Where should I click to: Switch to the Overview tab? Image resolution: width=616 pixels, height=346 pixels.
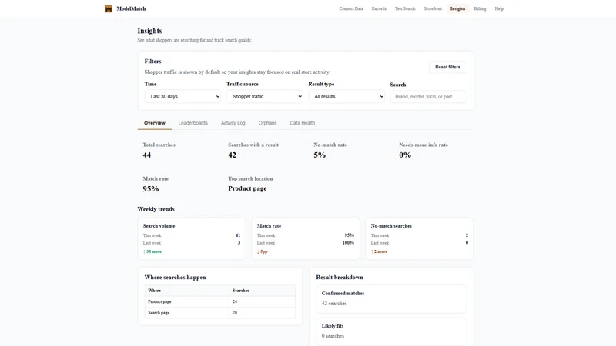[155, 123]
